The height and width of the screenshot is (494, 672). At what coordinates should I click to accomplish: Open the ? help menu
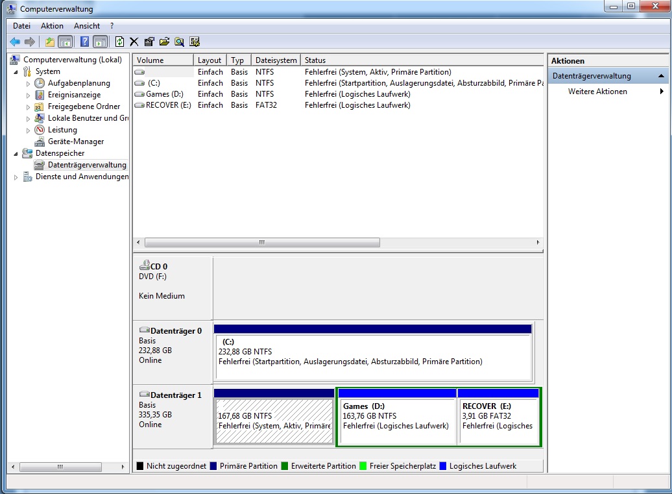[x=112, y=26]
